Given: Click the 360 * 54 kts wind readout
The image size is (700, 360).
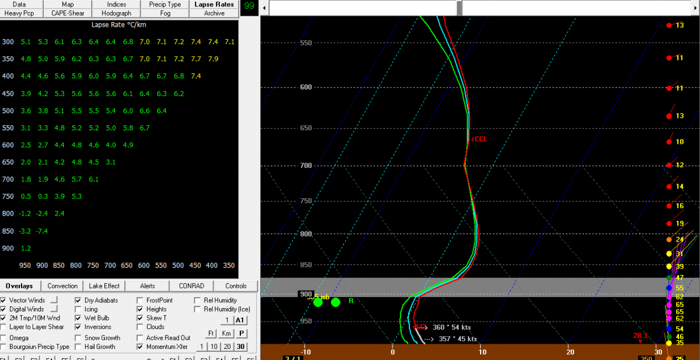Looking at the screenshot, I should click(455, 327).
